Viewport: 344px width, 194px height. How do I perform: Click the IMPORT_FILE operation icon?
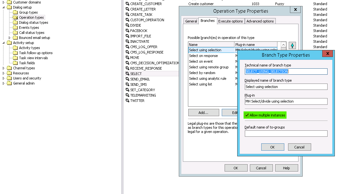point(128,36)
